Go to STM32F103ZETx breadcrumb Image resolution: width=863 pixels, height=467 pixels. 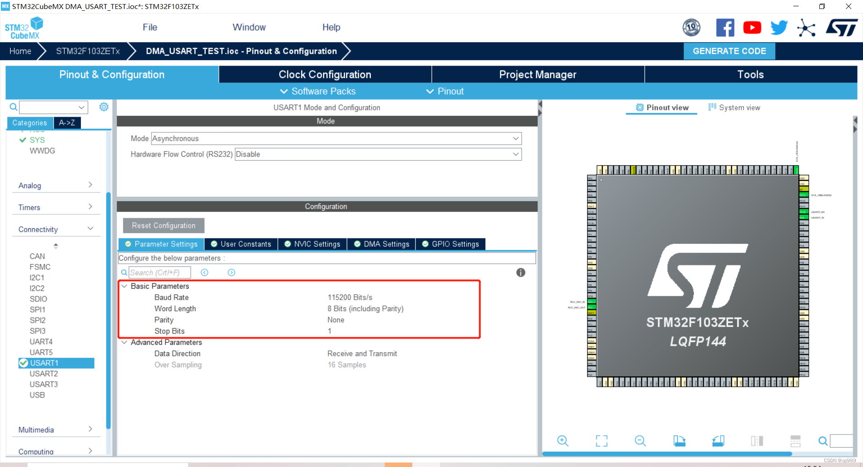[x=88, y=51]
